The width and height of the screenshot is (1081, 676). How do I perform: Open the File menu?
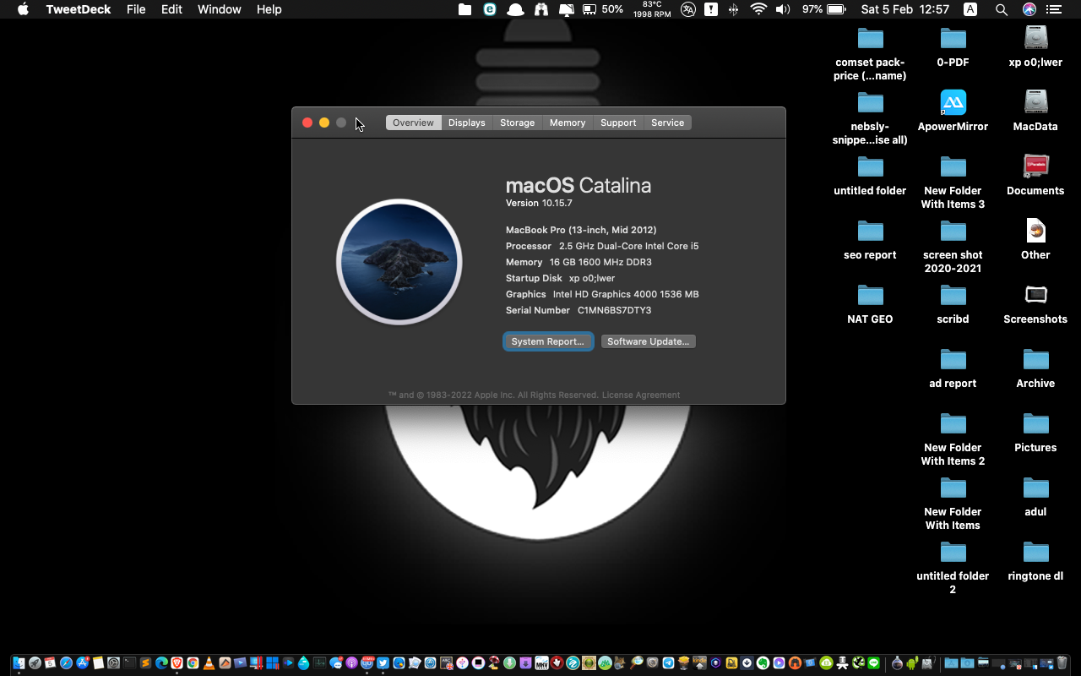click(136, 9)
